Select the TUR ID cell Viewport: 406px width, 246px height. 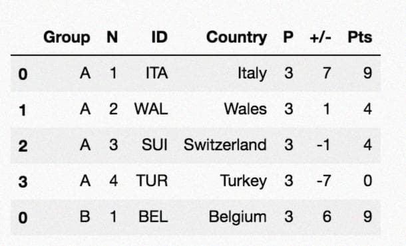click(152, 181)
